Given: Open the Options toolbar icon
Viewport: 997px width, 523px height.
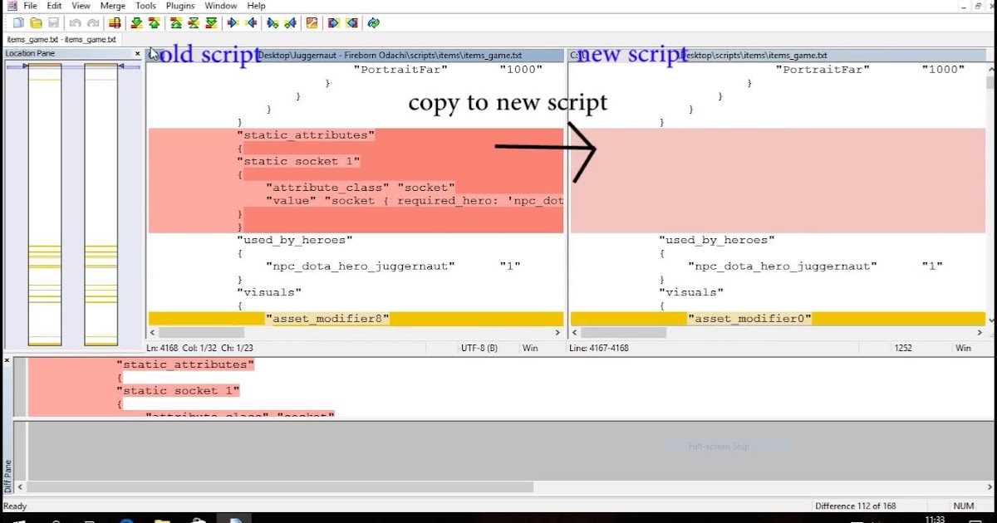Looking at the screenshot, I should (312, 23).
